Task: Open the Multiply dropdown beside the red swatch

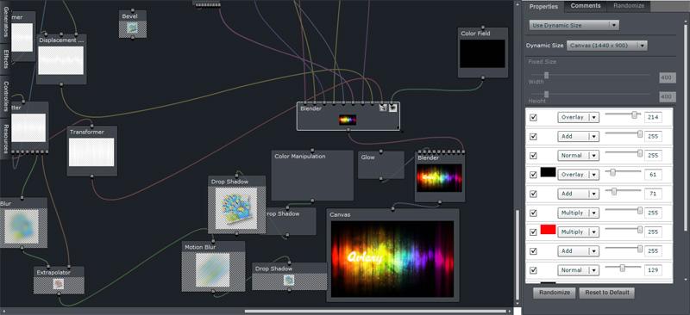Action: [578, 232]
